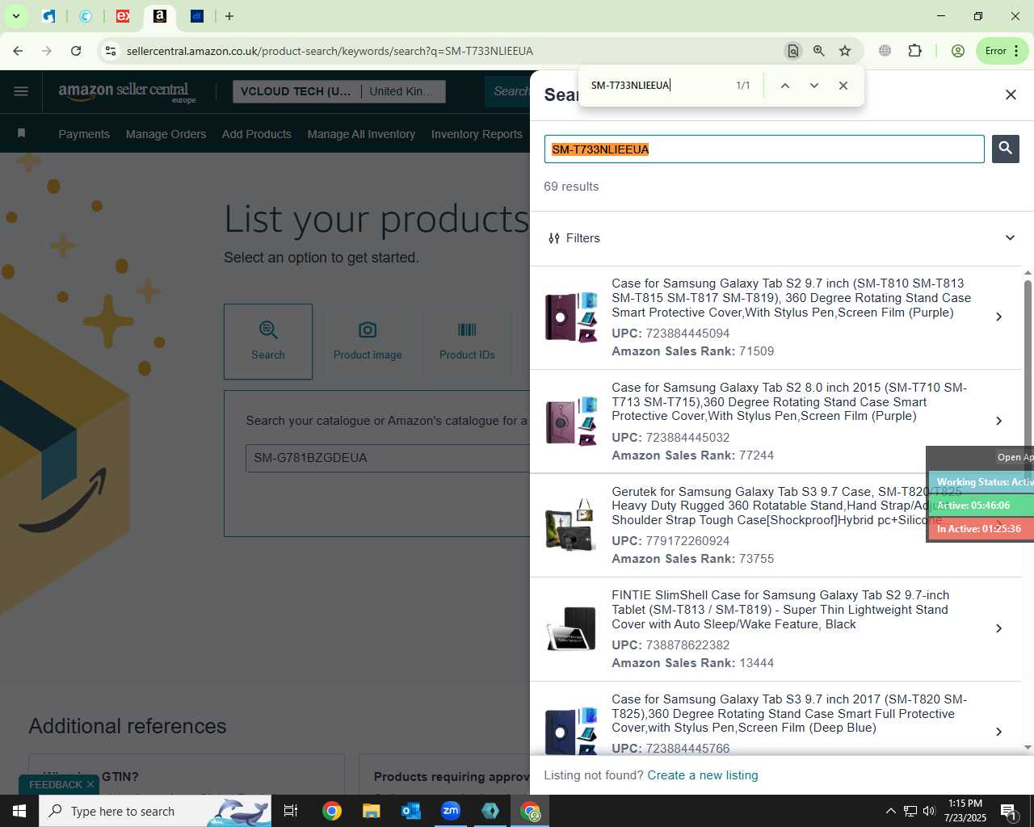Open the browser extensions puzzle icon

[914, 51]
